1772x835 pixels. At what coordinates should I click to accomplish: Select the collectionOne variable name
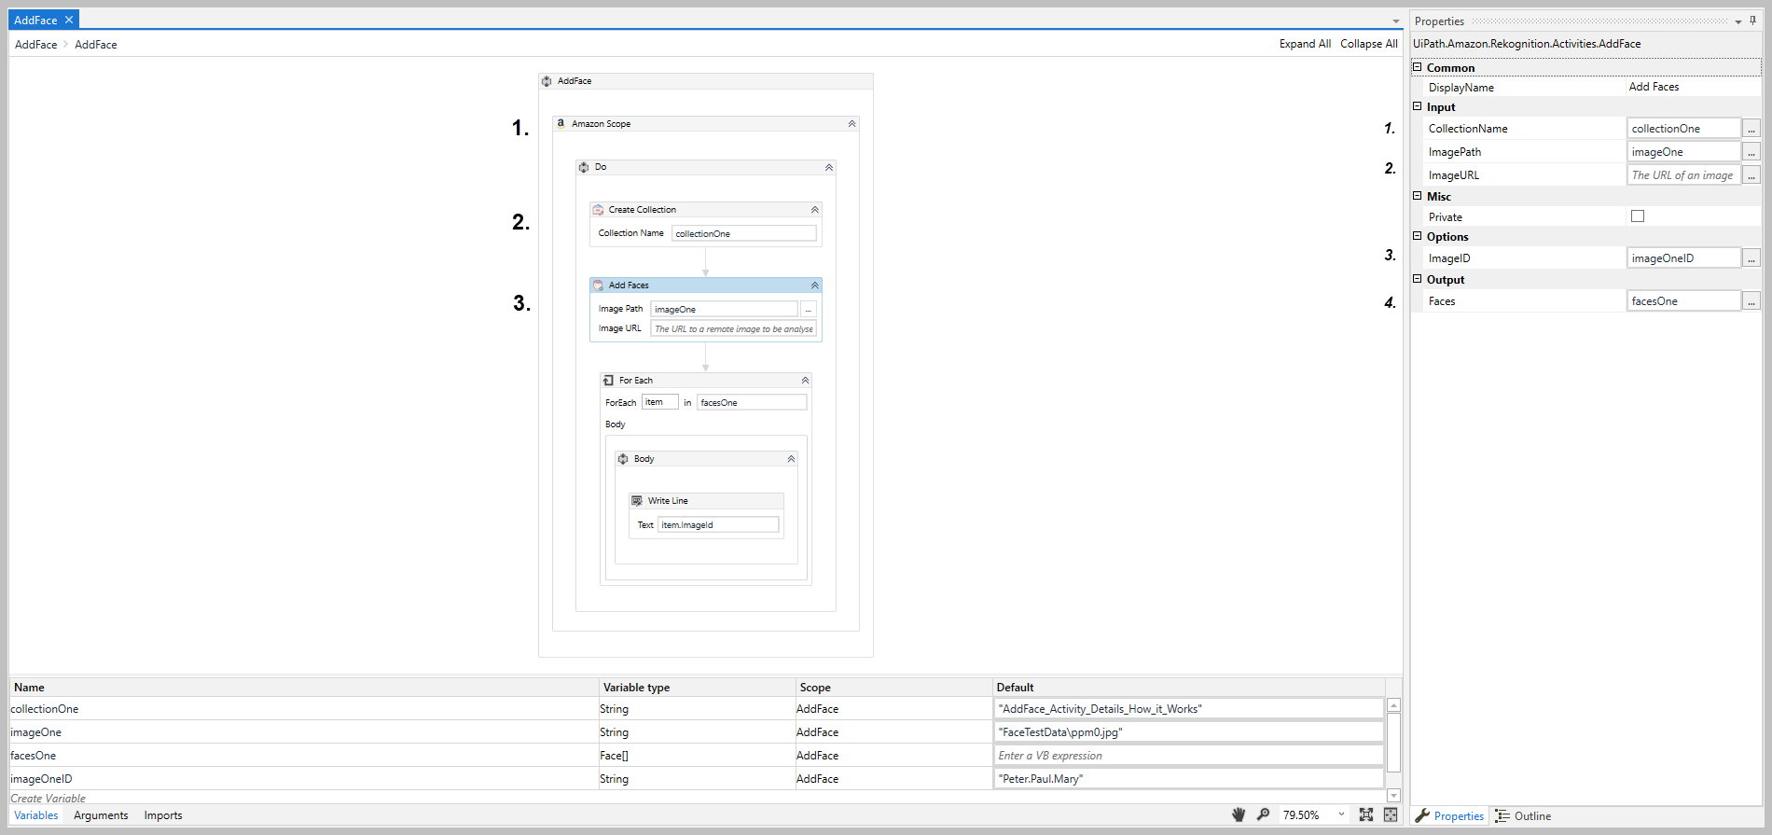coord(45,709)
